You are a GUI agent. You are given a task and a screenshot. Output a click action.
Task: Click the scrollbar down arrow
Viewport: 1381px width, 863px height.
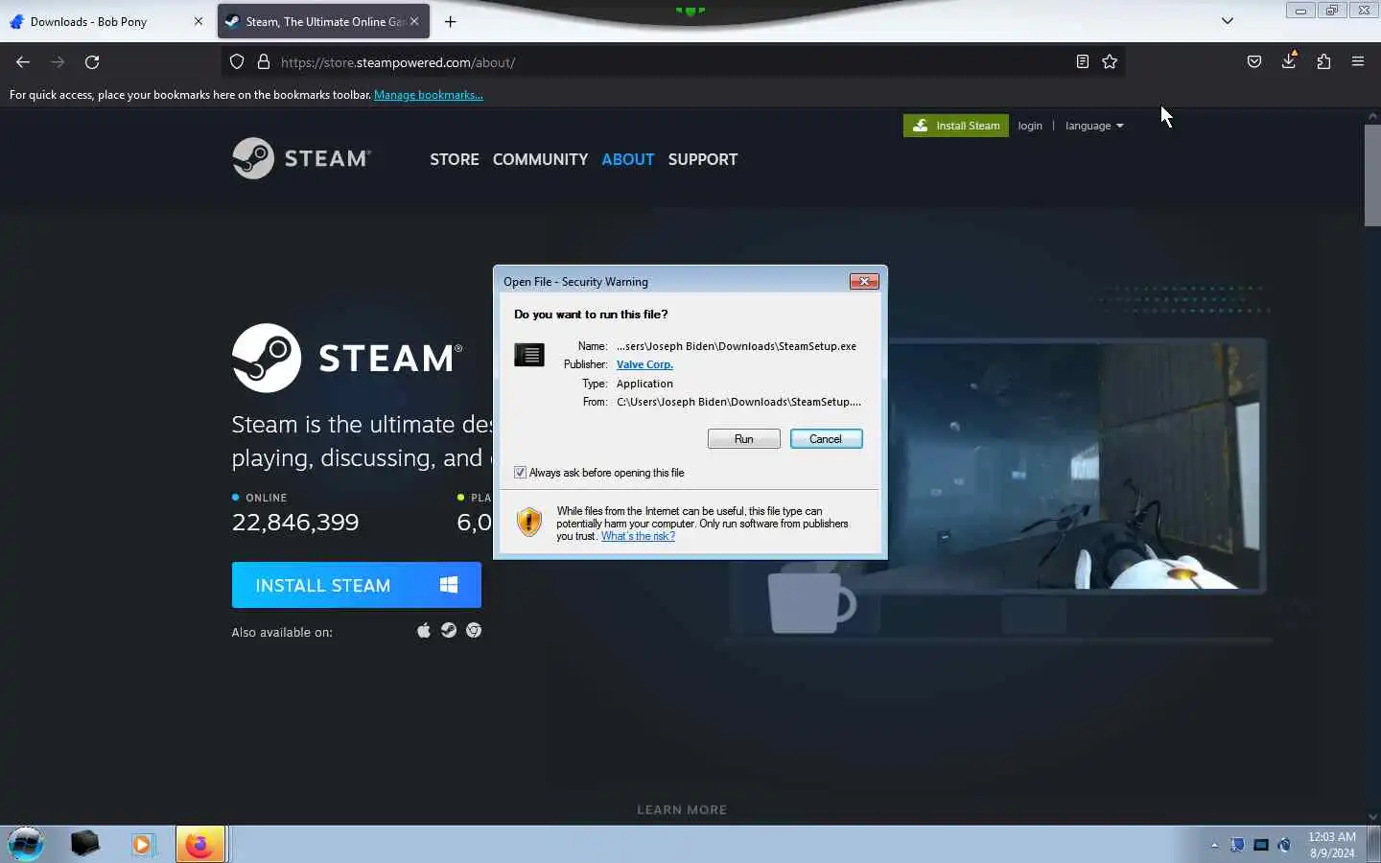[x=1372, y=817]
